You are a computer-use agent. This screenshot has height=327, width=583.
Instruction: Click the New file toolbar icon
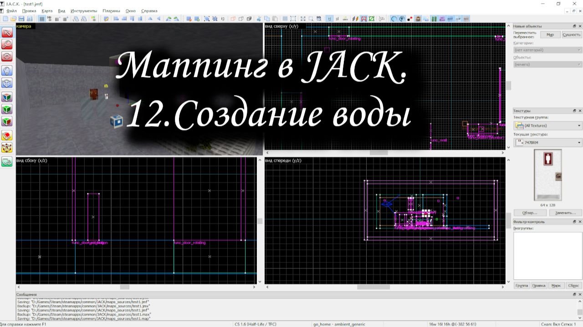[x=5, y=19]
